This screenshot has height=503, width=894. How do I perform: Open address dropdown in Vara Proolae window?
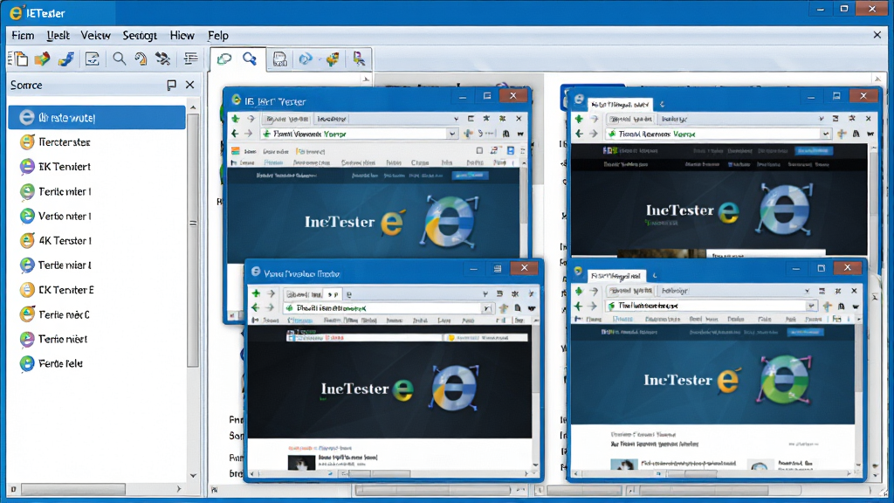click(x=487, y=308)
